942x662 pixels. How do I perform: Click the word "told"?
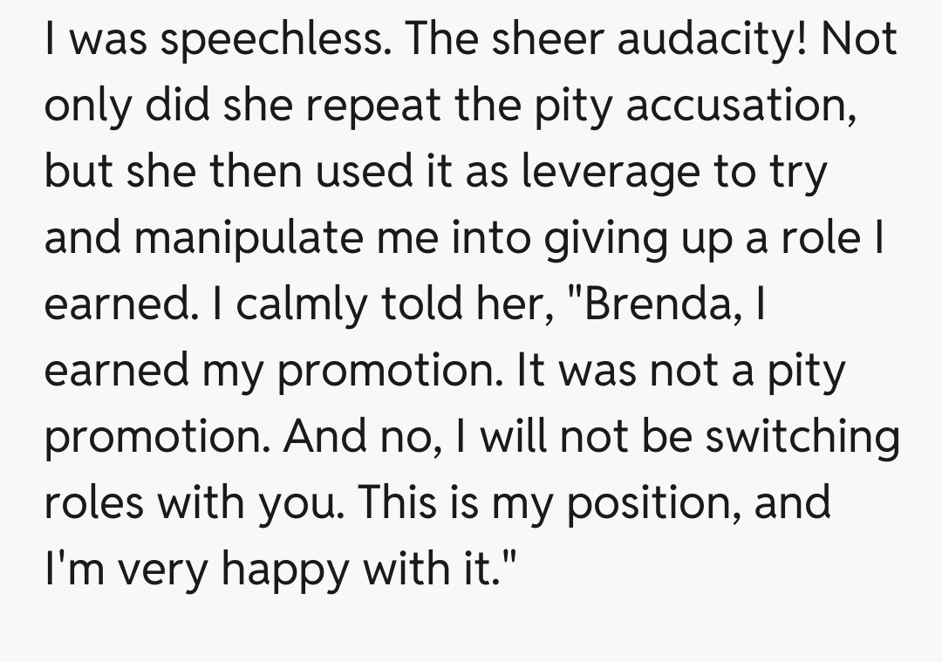tap(384, 304)
